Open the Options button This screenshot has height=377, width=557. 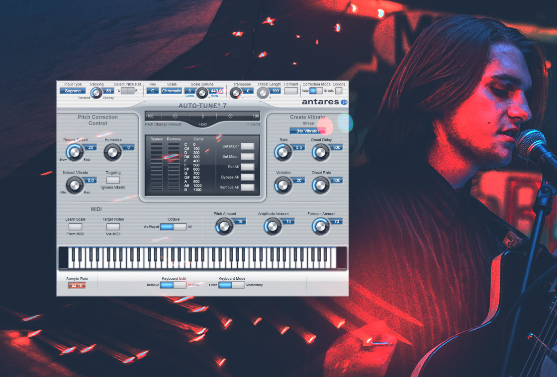click(339, 91)
